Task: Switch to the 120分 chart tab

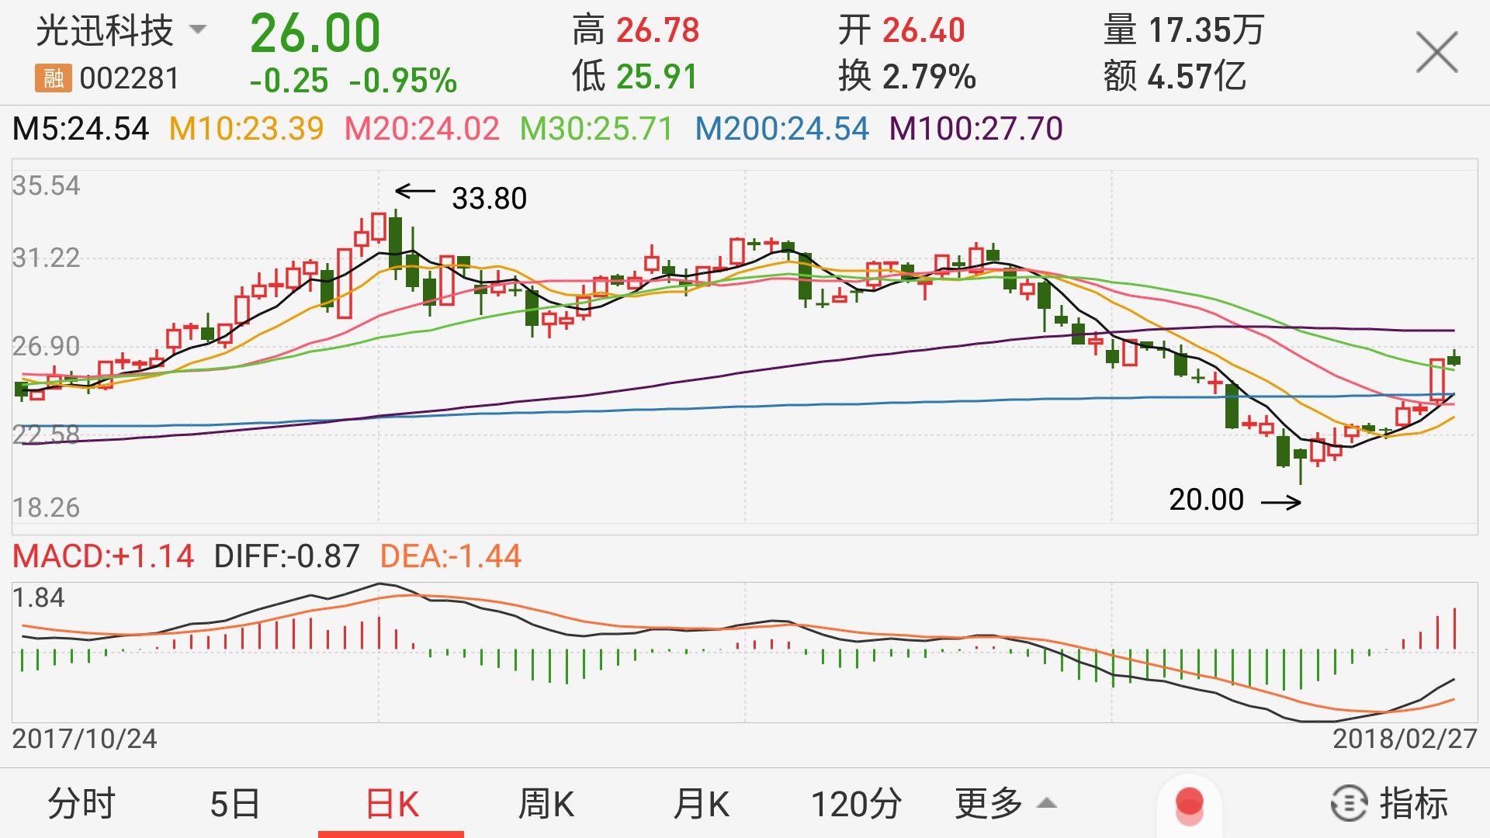Action: tap(856, 803)
